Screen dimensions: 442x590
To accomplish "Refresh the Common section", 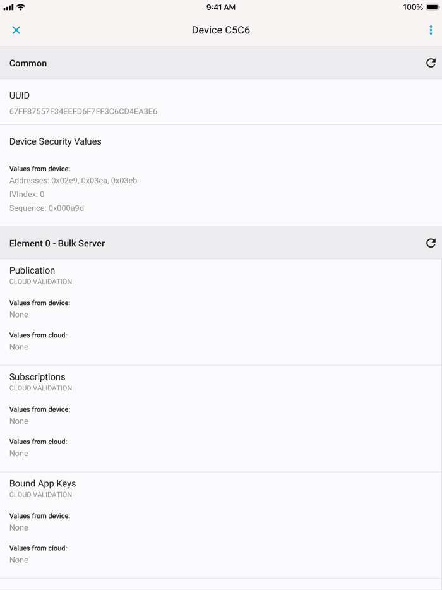I will click(431, 63).
